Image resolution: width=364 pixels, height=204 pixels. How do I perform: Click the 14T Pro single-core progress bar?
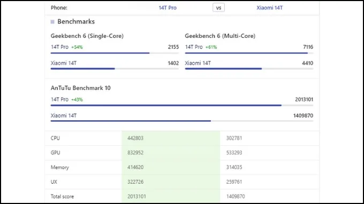[115, 53]
